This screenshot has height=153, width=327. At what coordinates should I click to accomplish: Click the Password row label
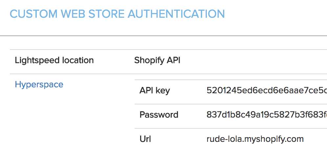coord(159,115)
